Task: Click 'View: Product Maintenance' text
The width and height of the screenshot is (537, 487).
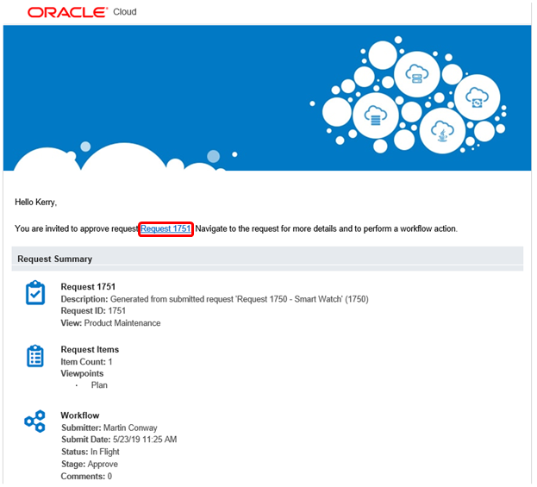Action: (x=110, y=323)
